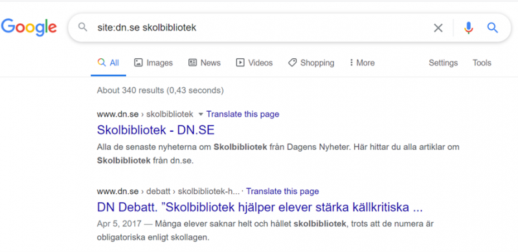Open the Settings menu
Viewport: 518px width, 252px height.
click(x=443, y=63)
